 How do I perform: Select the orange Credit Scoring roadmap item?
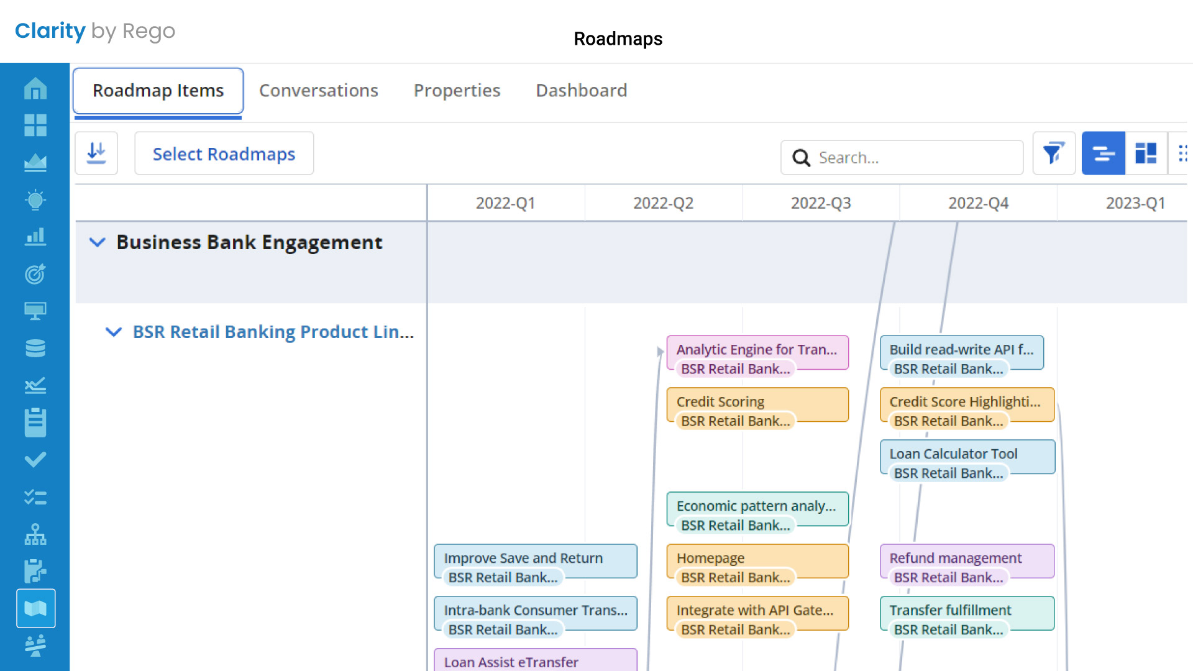(x=757, y=402)
